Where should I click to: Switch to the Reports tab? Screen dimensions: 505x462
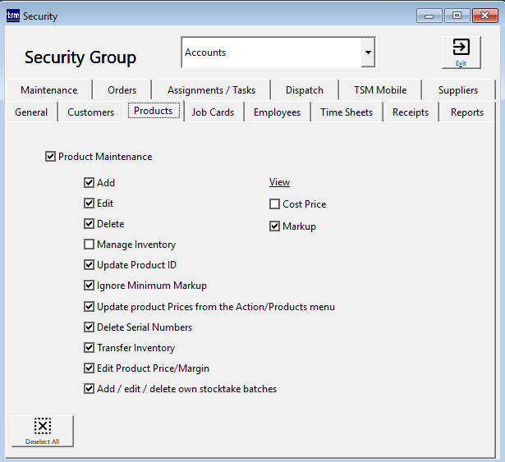[466, 112]
